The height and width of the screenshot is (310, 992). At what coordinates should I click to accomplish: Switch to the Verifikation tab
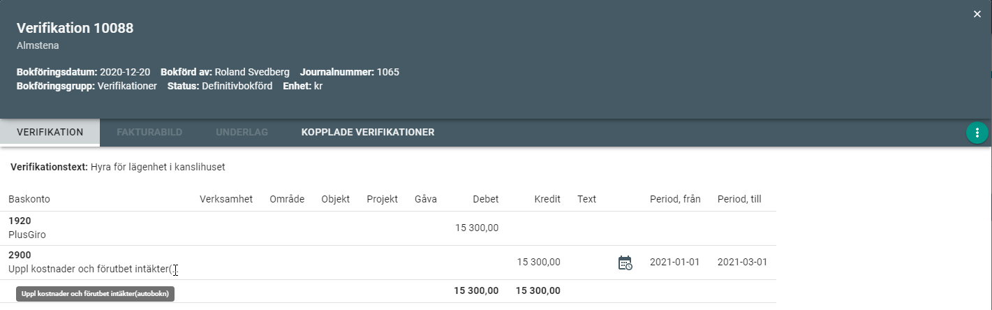(x=50, y=132)
